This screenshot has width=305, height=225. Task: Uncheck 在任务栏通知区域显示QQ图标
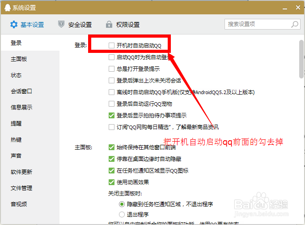pyautogui.click(x=111, y=171)
